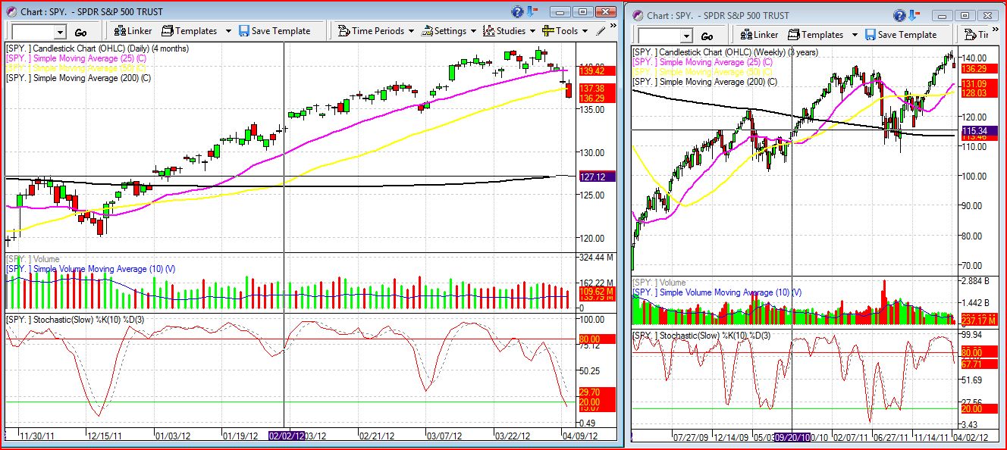Click the 06/27/11 date label on weekly axis
Screen dimensions: 1007x450
click(891, 437)
